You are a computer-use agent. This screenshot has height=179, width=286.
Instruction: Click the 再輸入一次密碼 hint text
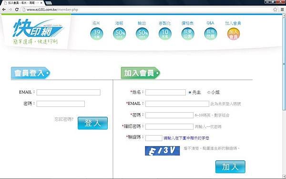[208, 127]
